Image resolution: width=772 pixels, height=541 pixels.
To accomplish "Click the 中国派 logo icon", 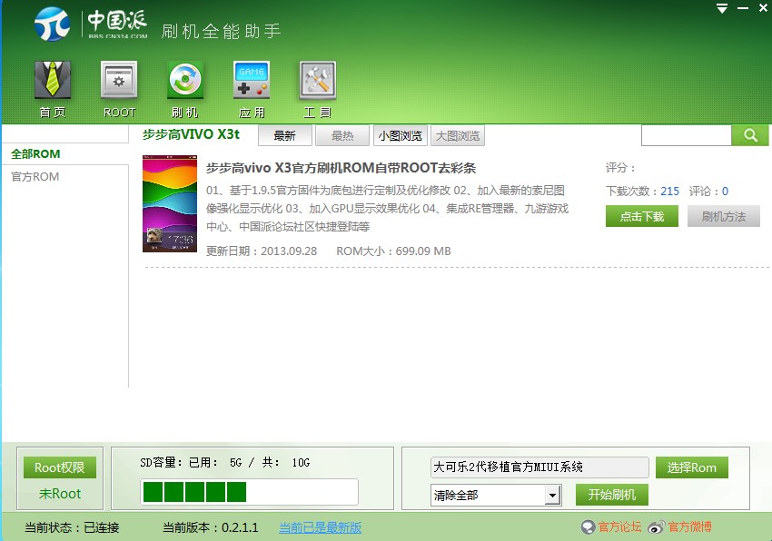I will (52, 24).
